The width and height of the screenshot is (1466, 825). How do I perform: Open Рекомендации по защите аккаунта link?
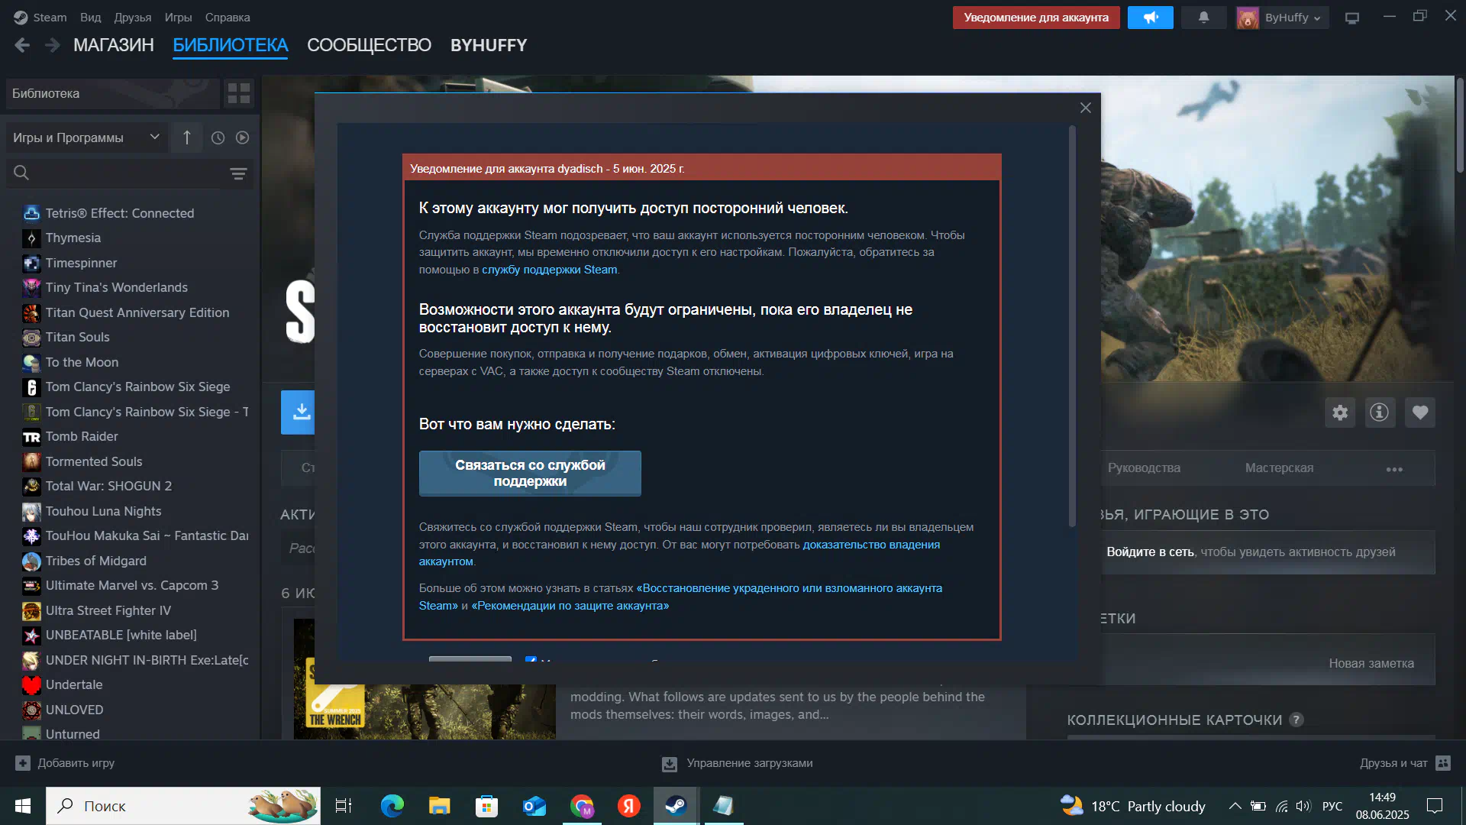coord(570,606)
